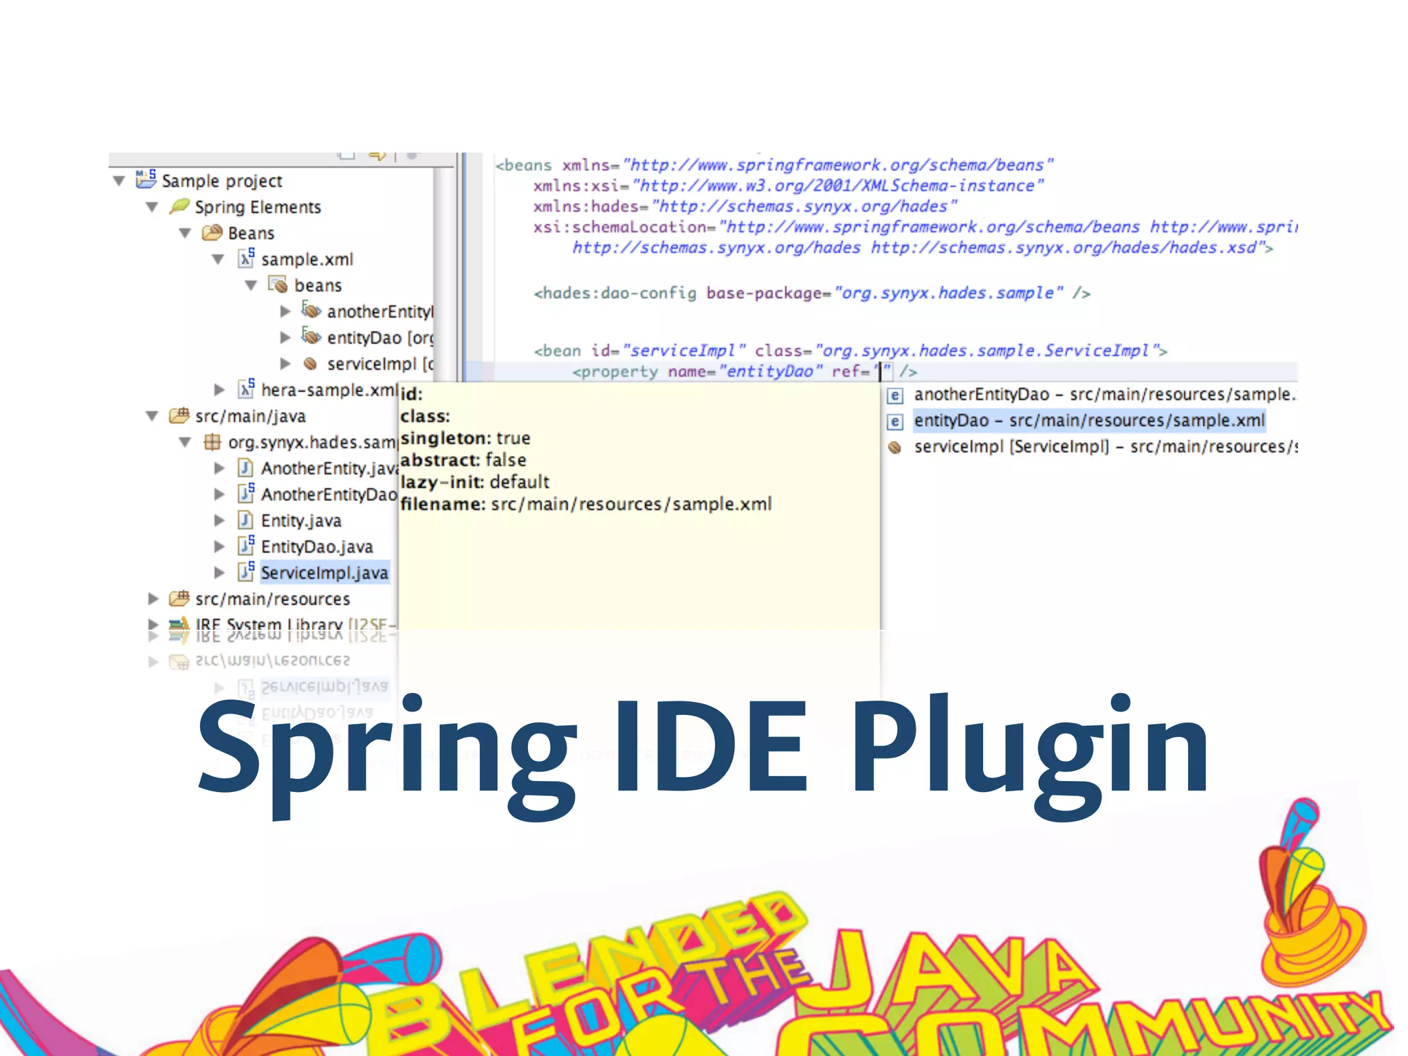
Task: Collapse the sample.xml node
Action: pyautogui.click(x=218, y=259)
